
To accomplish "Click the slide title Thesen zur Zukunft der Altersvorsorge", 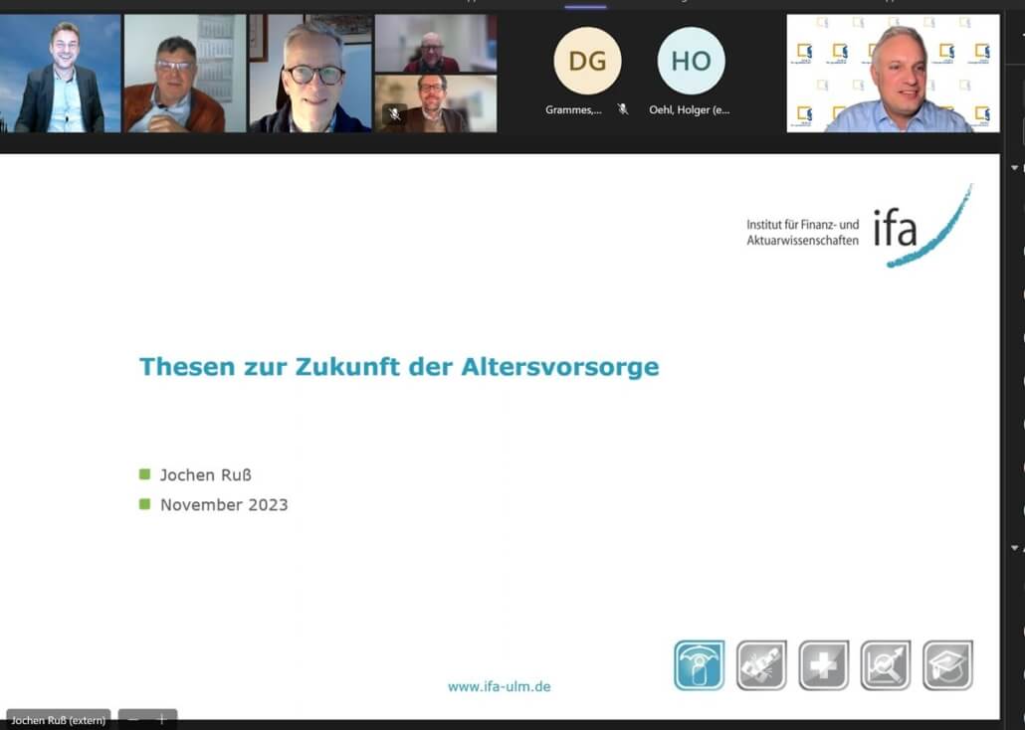I will (398, 366).
